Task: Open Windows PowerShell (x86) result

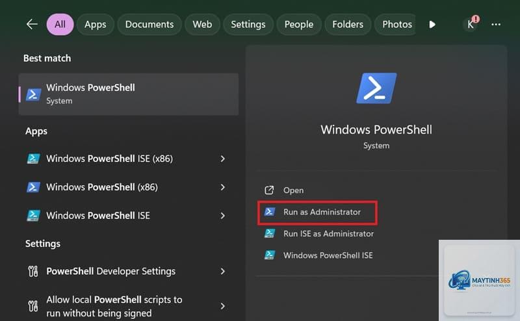Action: (128, 187)
